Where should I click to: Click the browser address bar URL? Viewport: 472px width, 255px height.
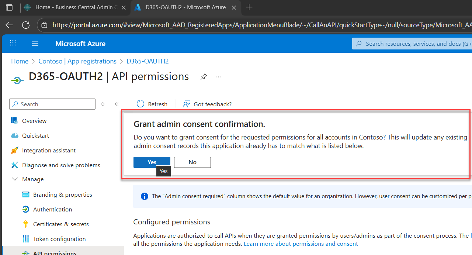click(262, 25)
